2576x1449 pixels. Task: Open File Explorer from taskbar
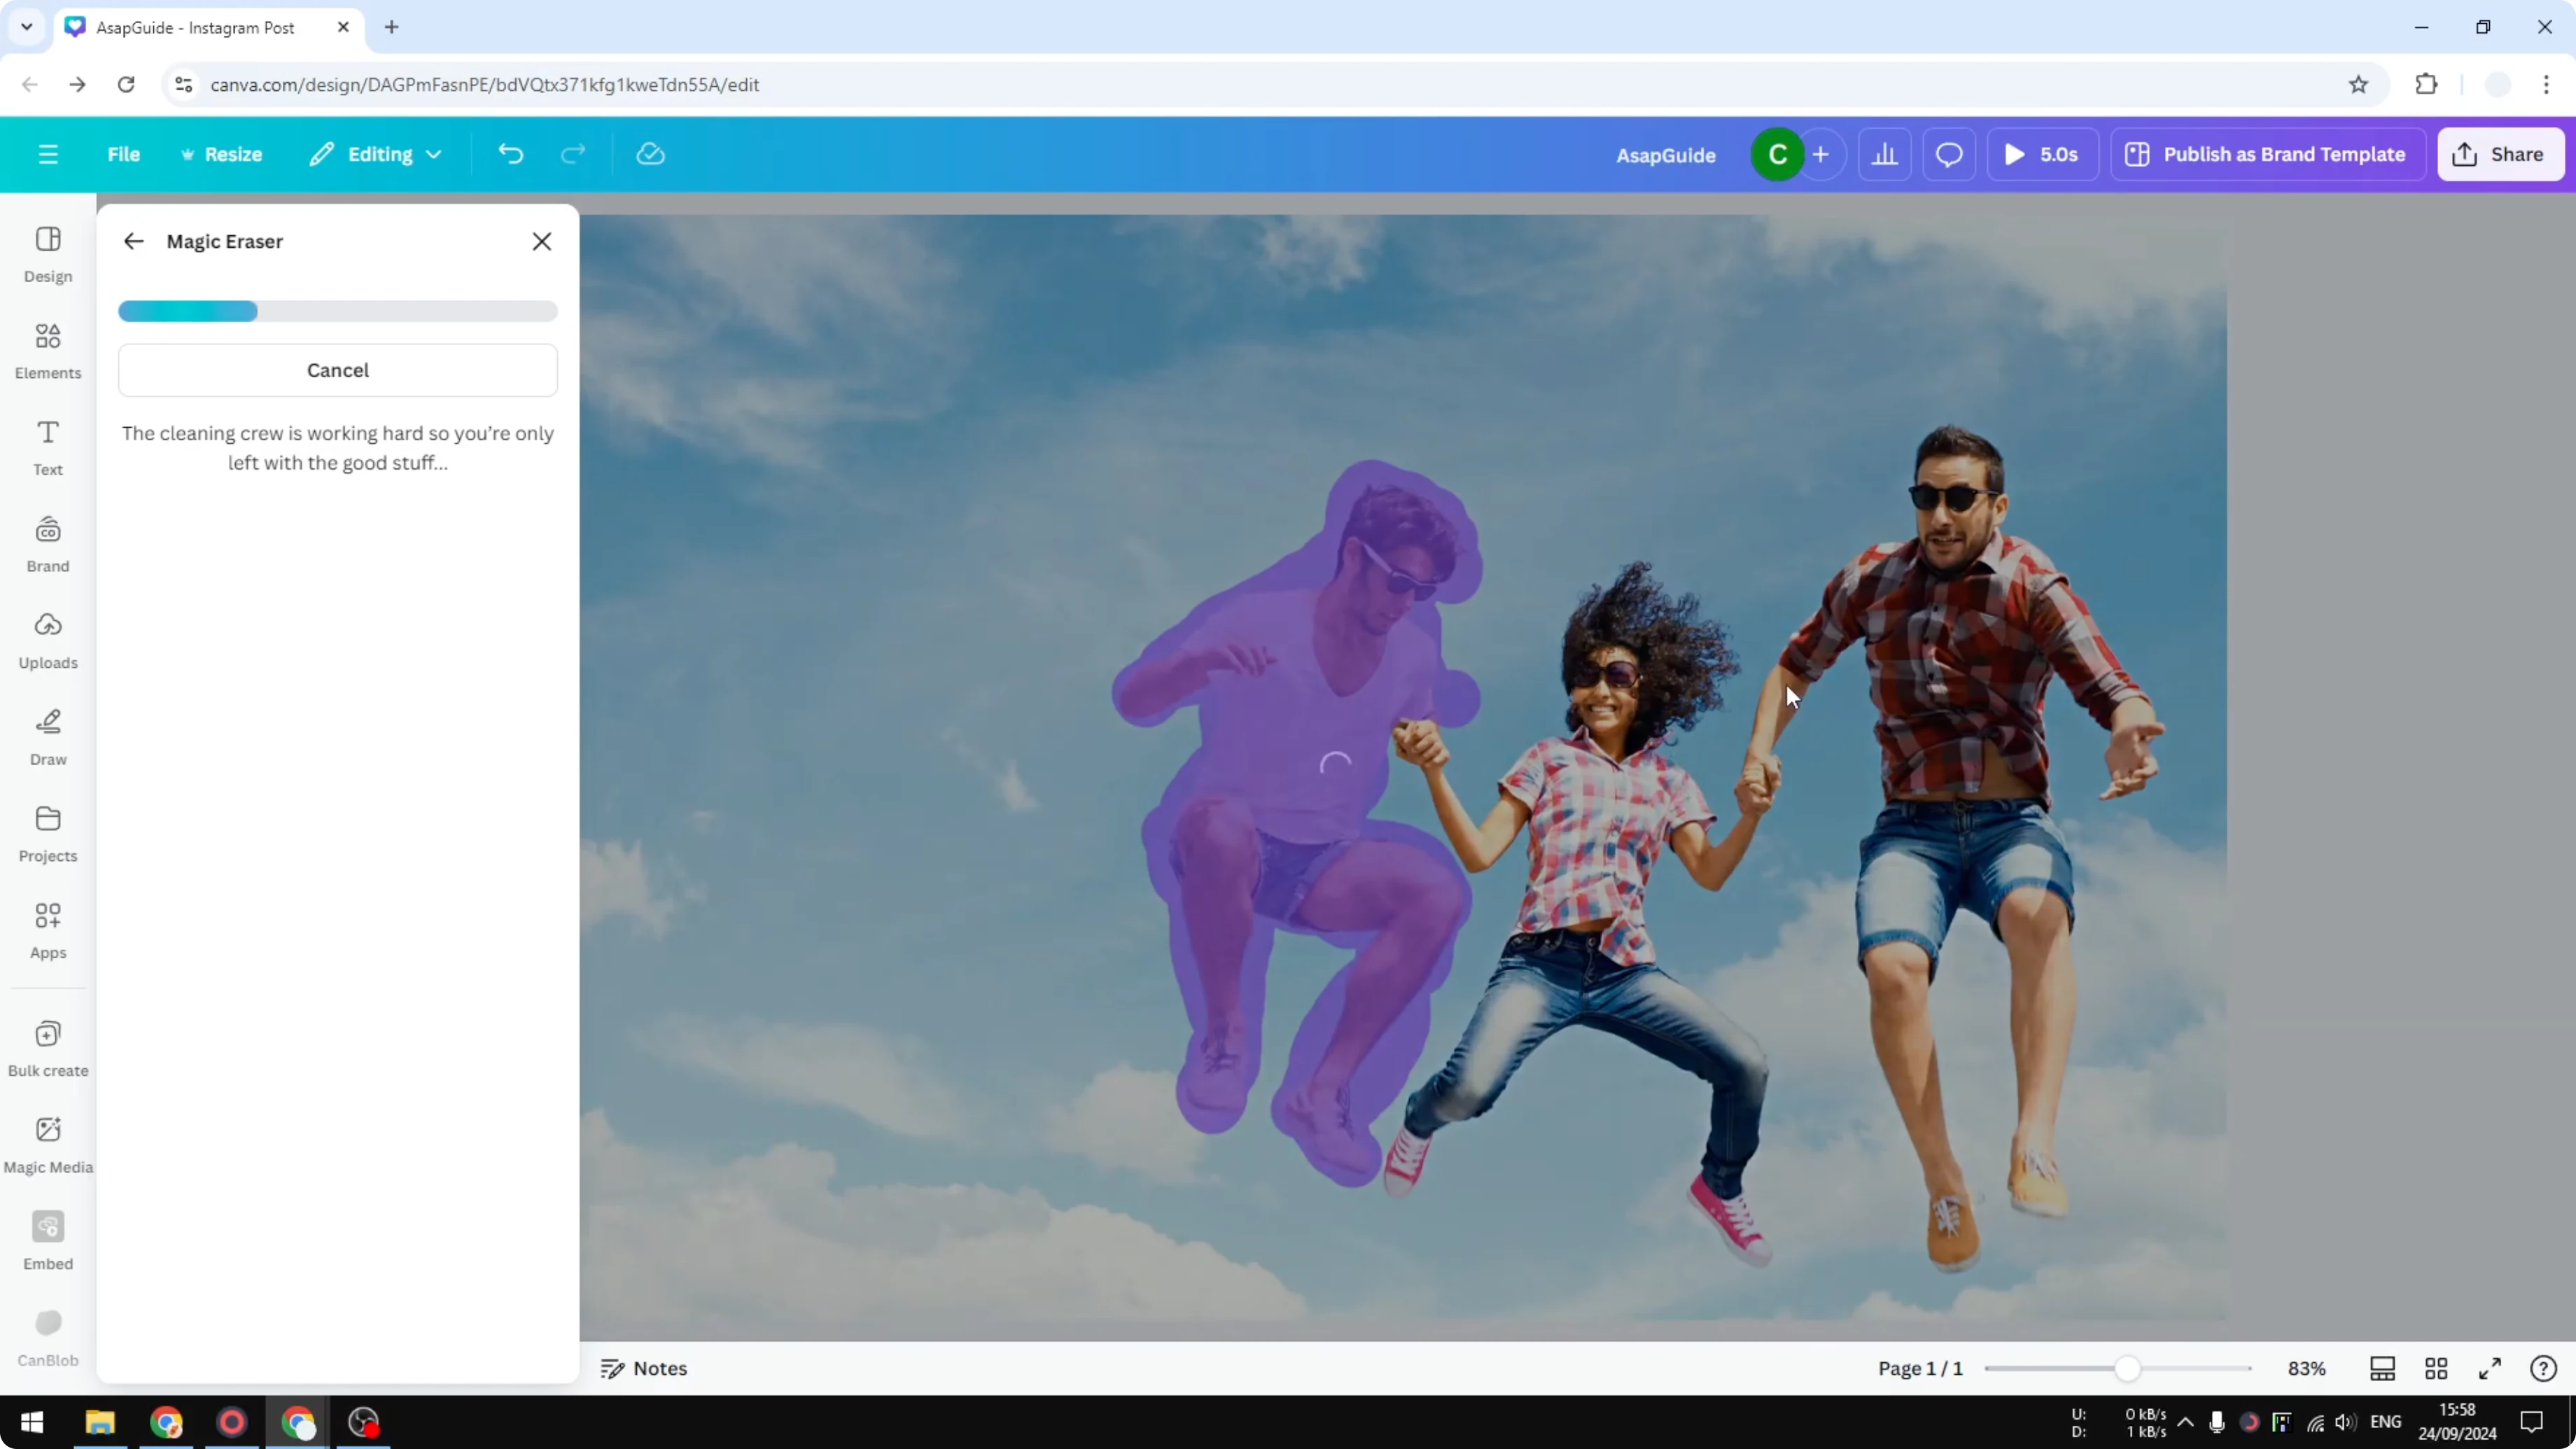tap(100, 1422)
